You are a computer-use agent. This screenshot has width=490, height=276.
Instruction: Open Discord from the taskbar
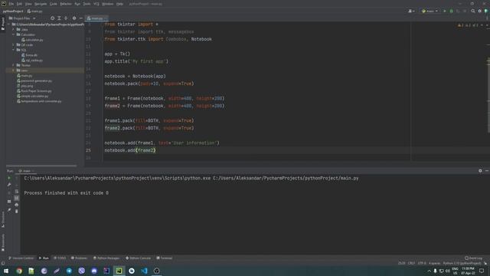(94, 271)
